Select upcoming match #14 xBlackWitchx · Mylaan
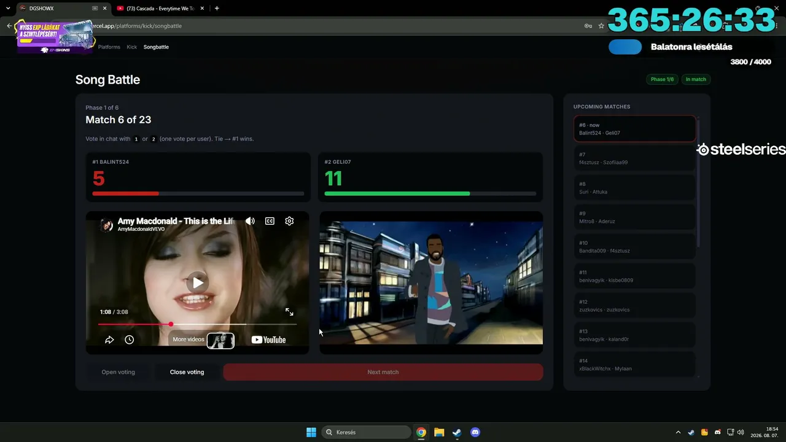The image size is (786, 442). coord(635,365)
